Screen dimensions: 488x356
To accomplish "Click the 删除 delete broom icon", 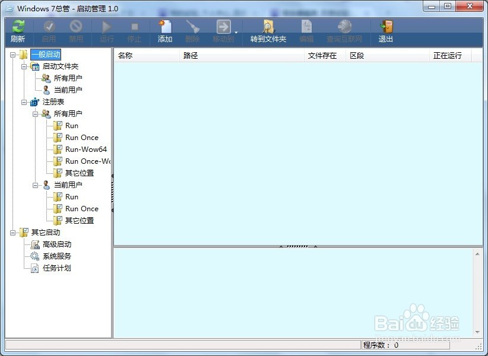I will click(x=193, y=27).
